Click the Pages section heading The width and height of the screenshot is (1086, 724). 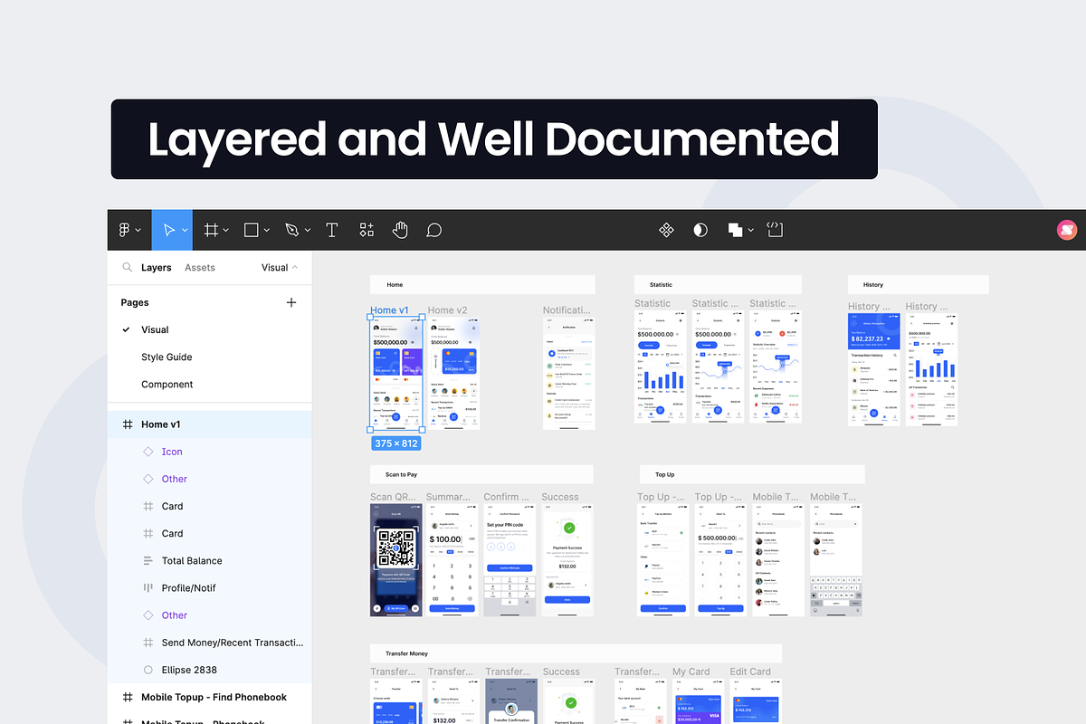tap(135, 302)
